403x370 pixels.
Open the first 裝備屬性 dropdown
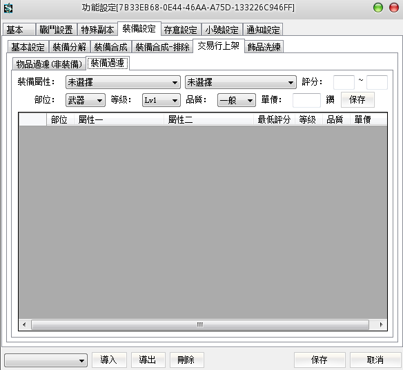(123, 82)
